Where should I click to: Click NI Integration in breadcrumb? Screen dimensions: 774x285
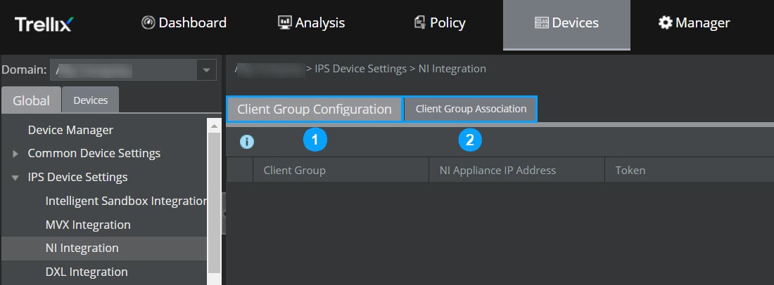(452, 68)
